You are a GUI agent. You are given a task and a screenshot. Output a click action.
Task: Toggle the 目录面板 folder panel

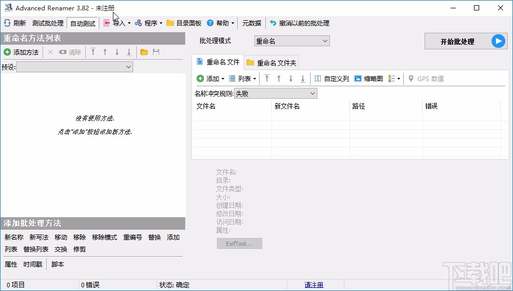(184, 23)
